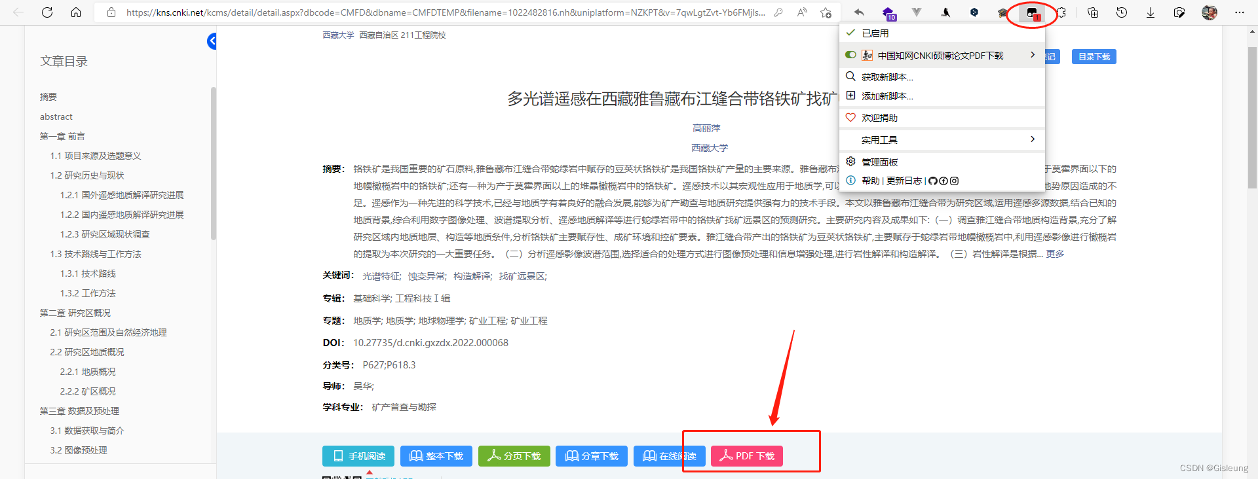Click the reply-arrow extension icon
The width and height of the screenshot is (1258, 479).
[859, 12]
